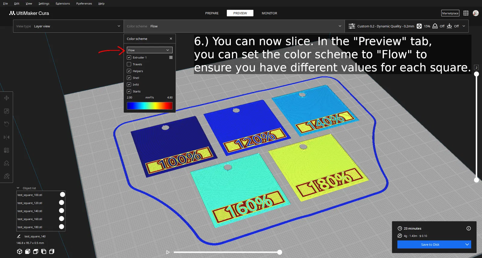Click the pencil icon to rename test_square_140
This screenshot has height=258, width=482.
point(19,236)
